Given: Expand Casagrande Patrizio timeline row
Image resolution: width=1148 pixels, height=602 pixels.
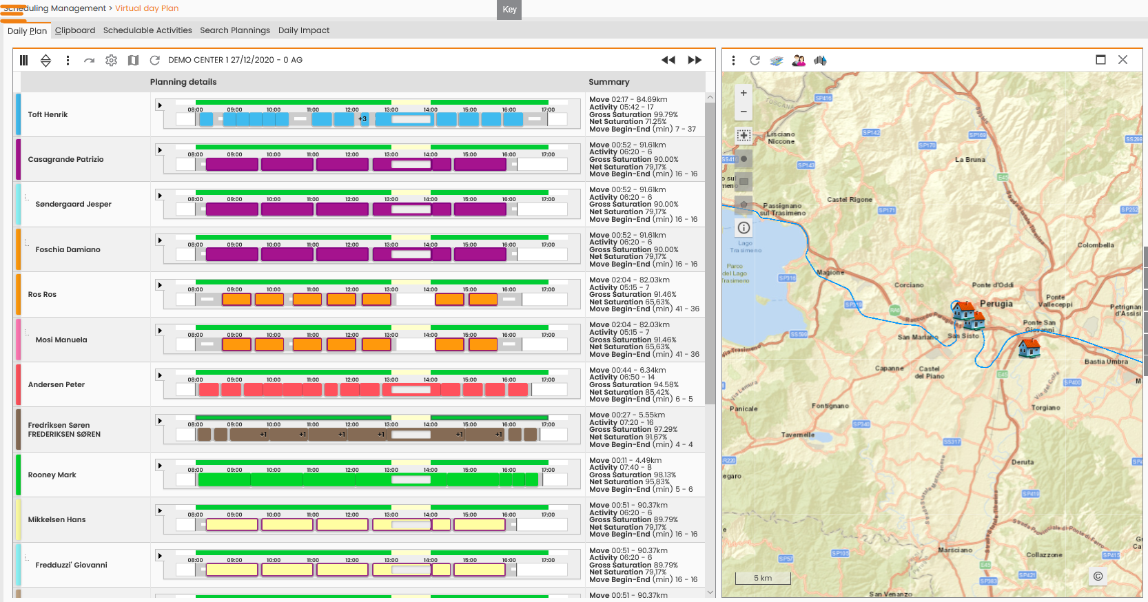Looking at the screenshot, I should coord(159,150).
